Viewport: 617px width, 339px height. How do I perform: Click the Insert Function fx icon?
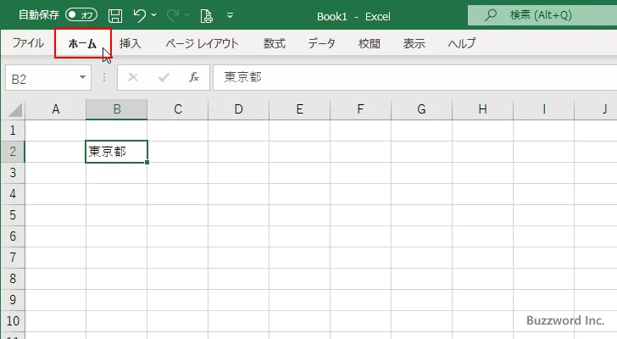(194, 77)
